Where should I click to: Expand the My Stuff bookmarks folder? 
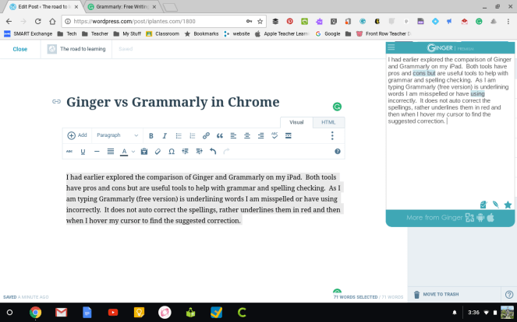127,33
